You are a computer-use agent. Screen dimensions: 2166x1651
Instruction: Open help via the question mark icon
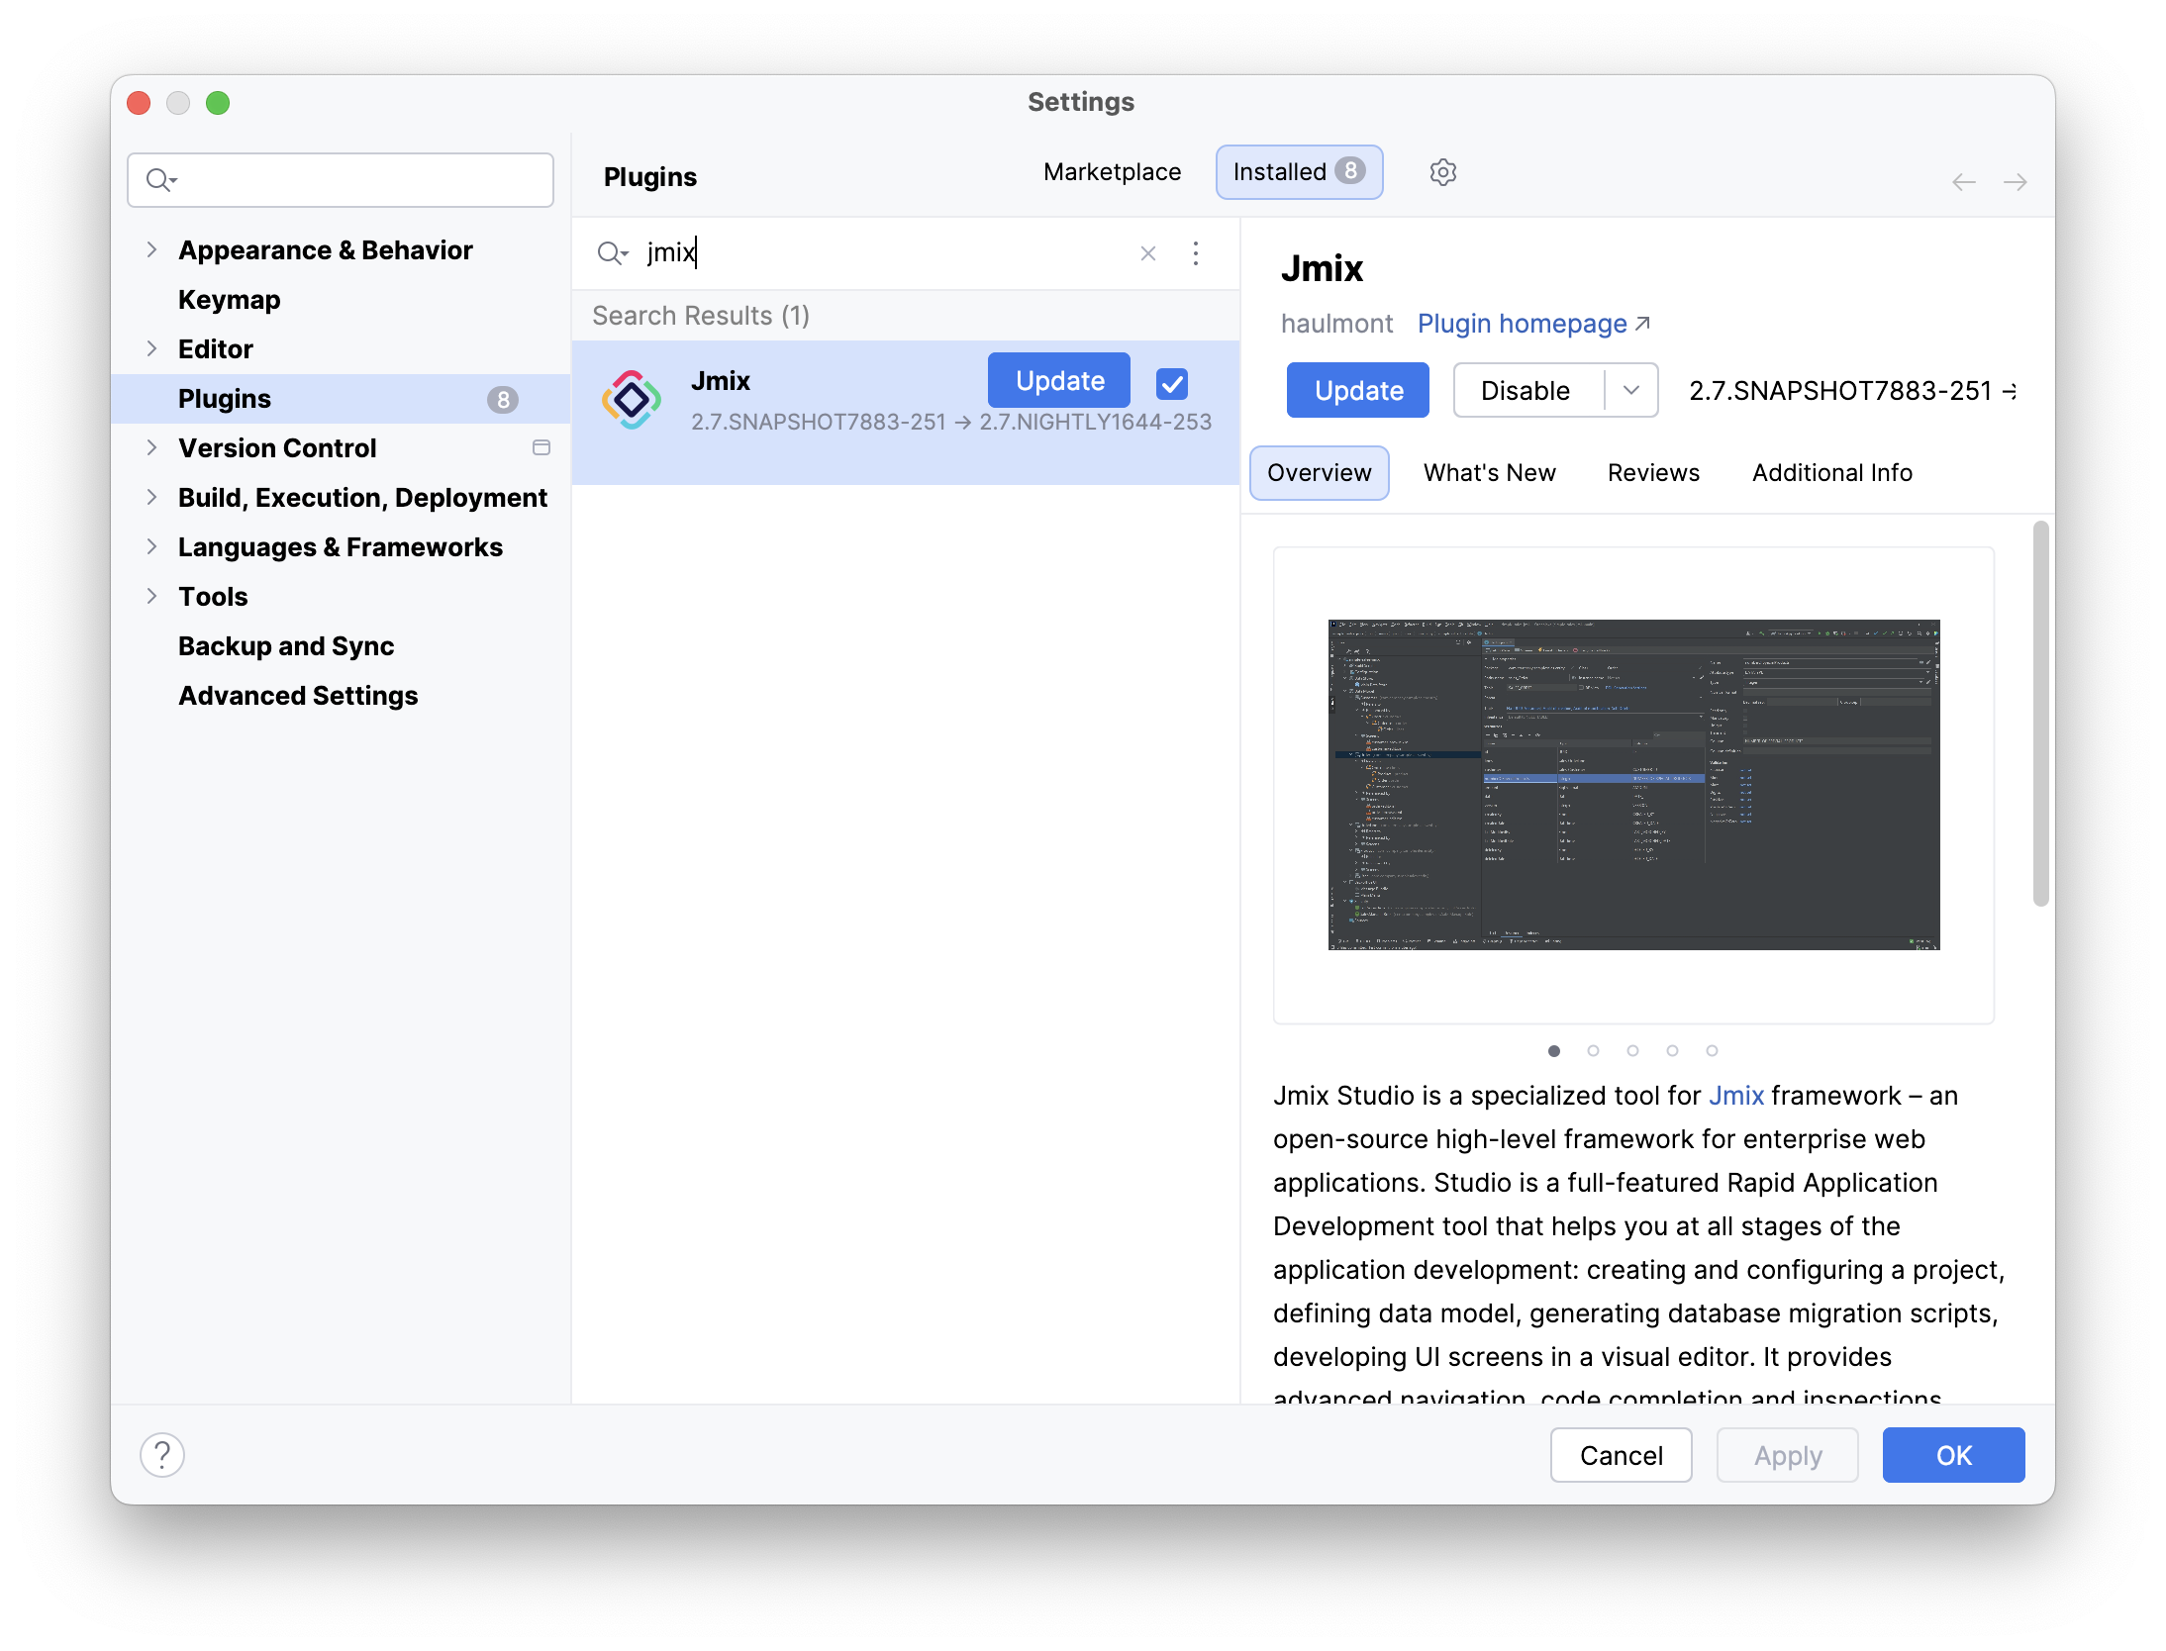click(x=162, y=1455)
